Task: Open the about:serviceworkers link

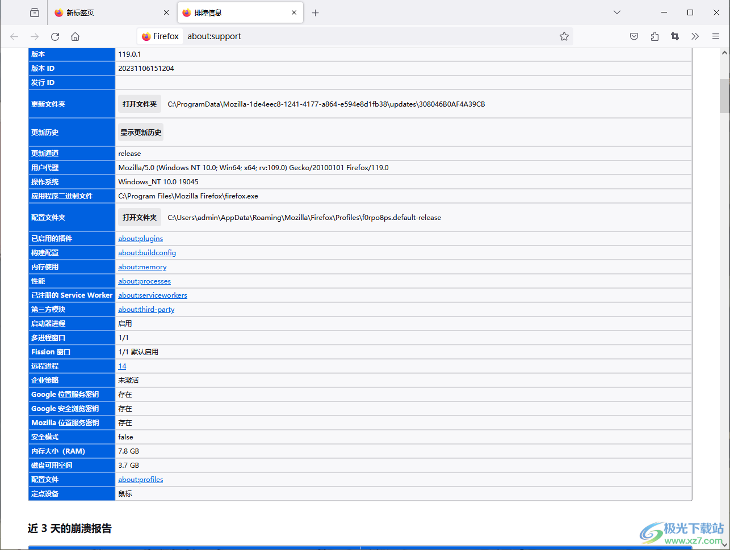Action: pos(153,295)
